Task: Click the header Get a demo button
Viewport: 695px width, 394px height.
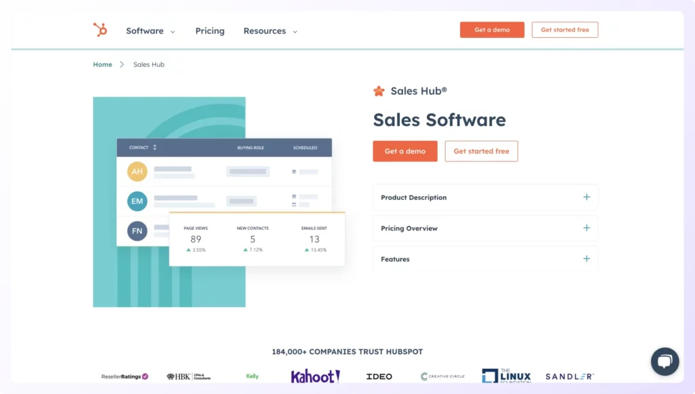Action: tap(492, 30)
